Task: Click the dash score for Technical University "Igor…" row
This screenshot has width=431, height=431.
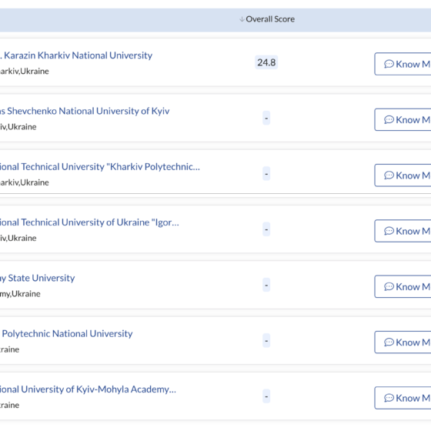Action: pos(266,229)
